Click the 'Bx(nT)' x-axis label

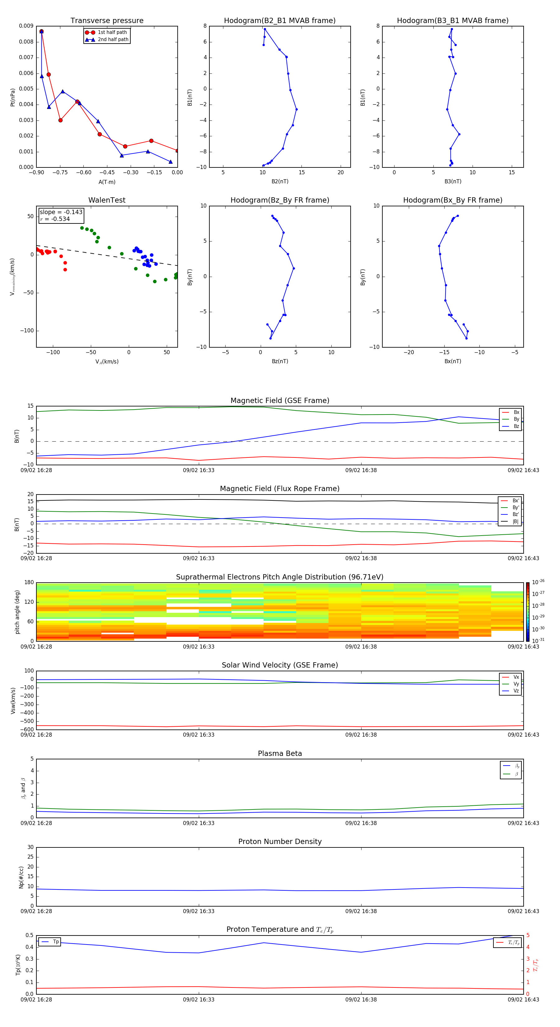pos(453,362)
